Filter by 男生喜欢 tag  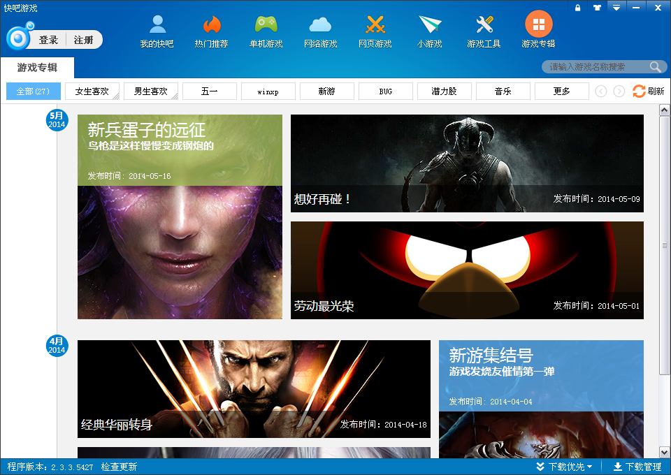(x=151, y=91)
